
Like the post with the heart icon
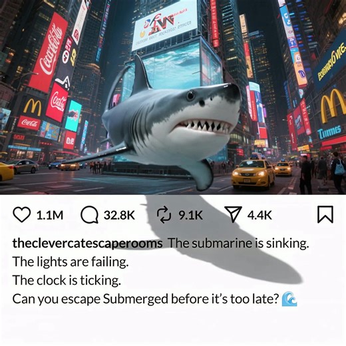[x=22, y=215]
